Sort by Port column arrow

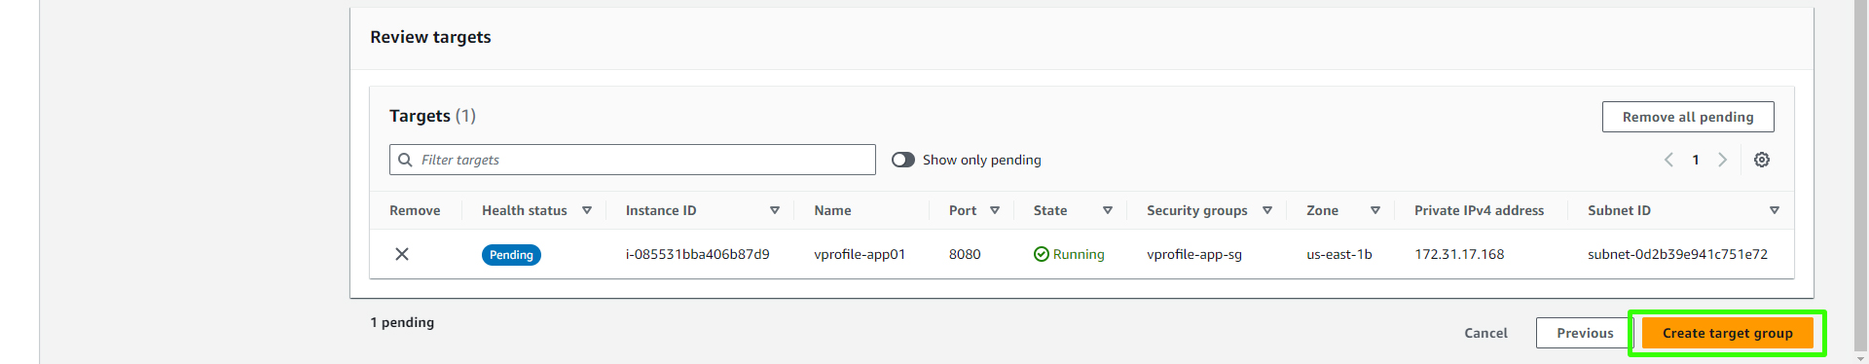click(x=995, y=210)
